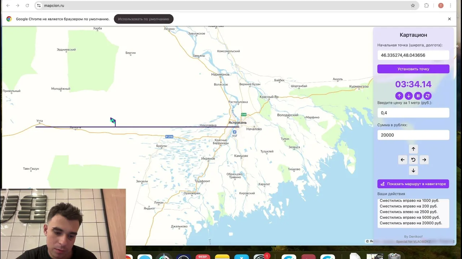Click the webcam video overlay
The width and height of the screenshot is (462, 259).
pos(63,224)
